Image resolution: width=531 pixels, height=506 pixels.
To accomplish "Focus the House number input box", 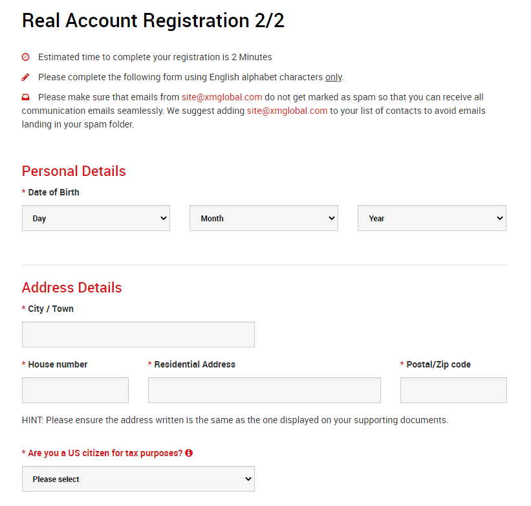I will (x=75, y=390).
